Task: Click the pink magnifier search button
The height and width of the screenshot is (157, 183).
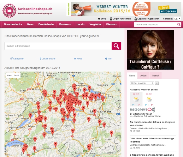Action: coord(116,46)
